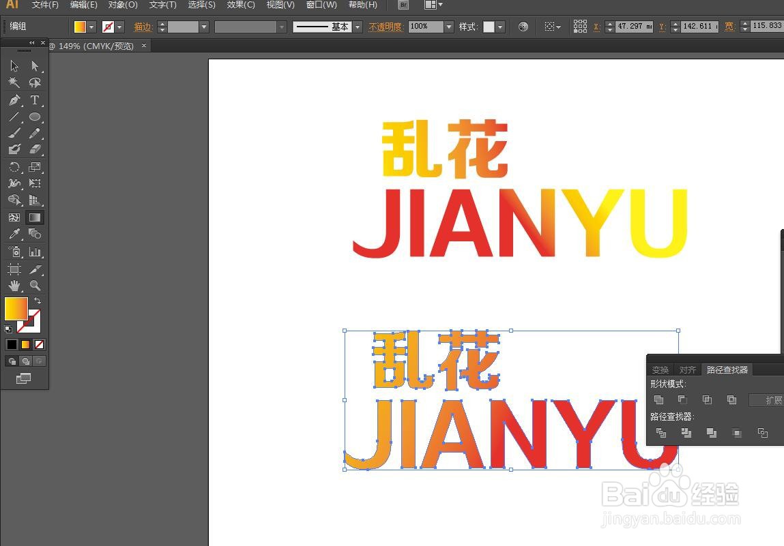
Task: Apply Unite shape mode in Pathfinder panel
Action: (659, 399)
